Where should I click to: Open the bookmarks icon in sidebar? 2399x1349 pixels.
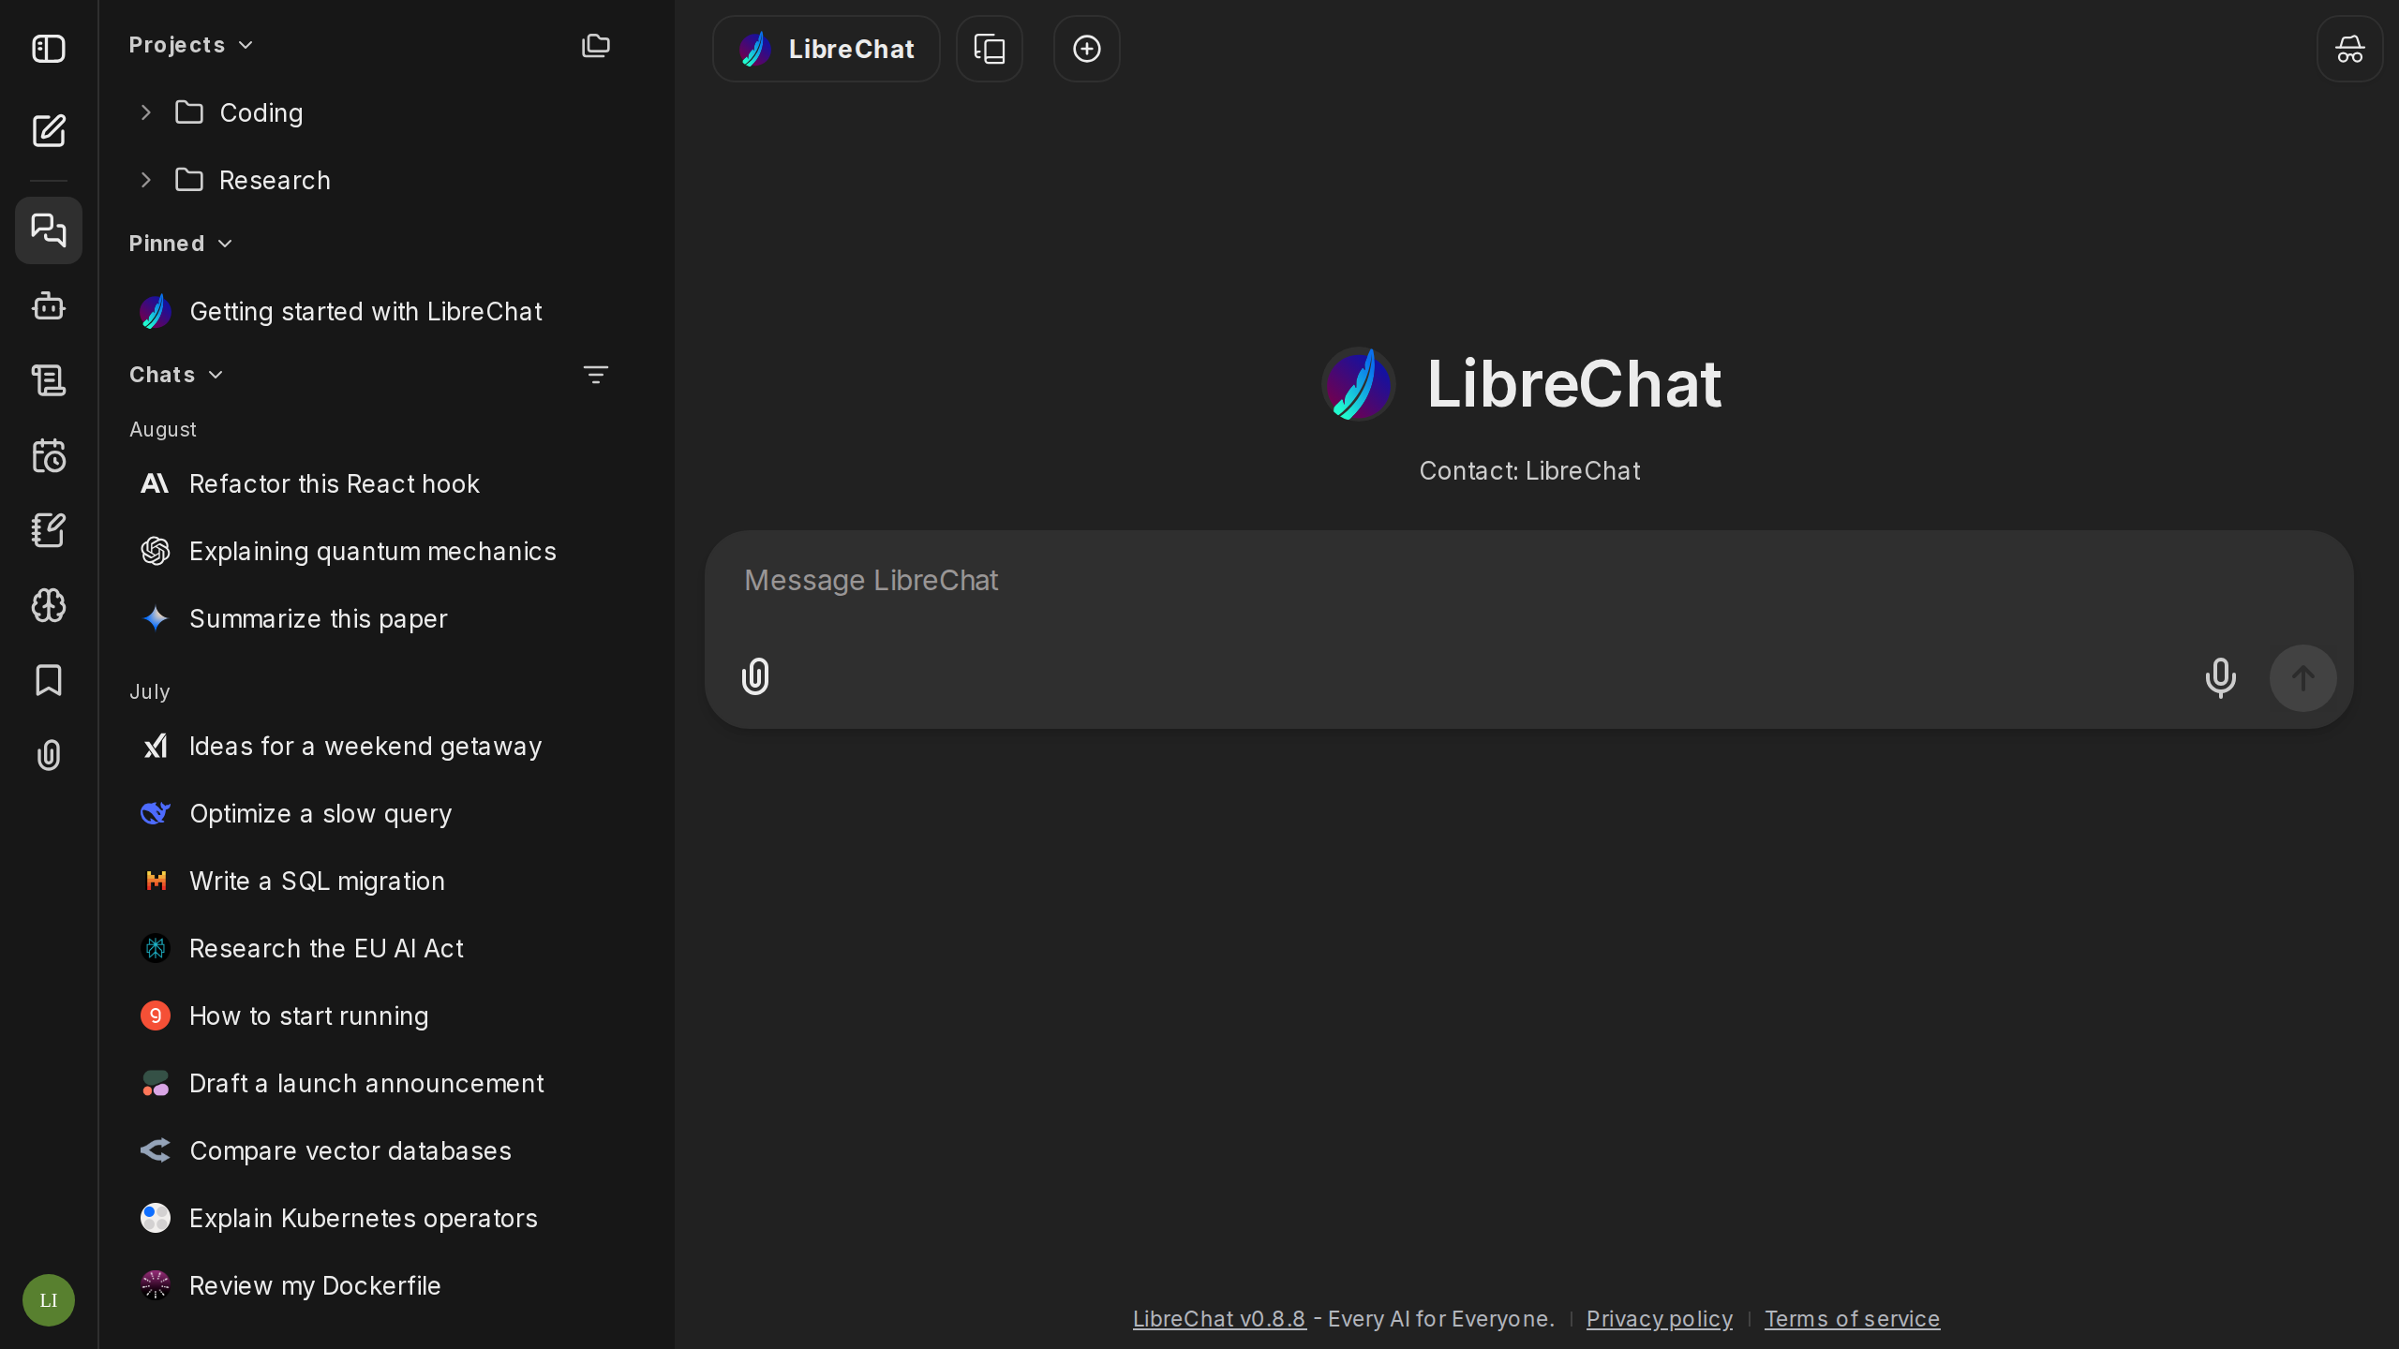tap(49, 680)
